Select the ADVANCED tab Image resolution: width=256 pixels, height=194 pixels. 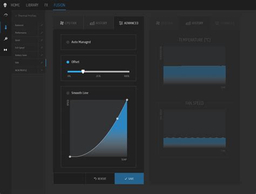point(129,23)
